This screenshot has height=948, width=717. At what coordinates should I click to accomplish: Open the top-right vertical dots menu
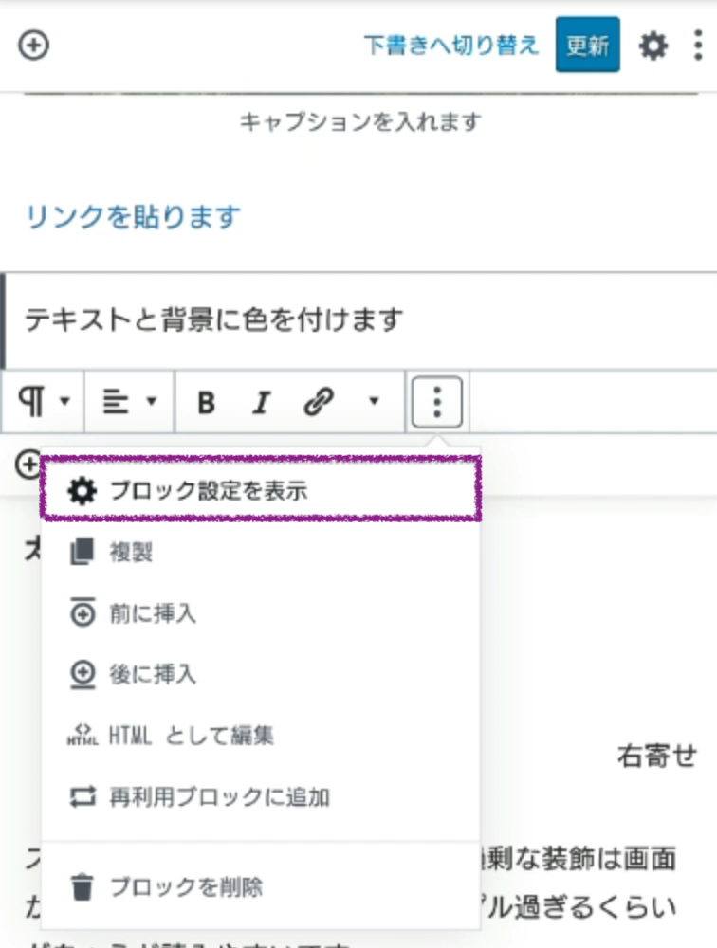698,46
